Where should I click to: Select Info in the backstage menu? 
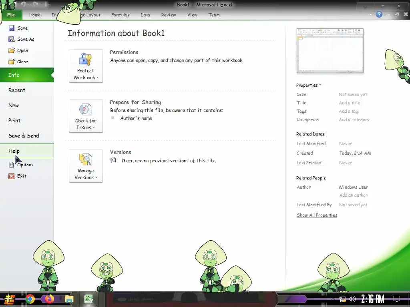[x=27, y=75]
